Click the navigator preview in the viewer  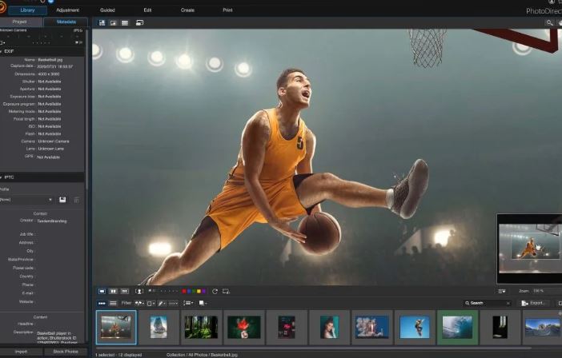(529, 249)
